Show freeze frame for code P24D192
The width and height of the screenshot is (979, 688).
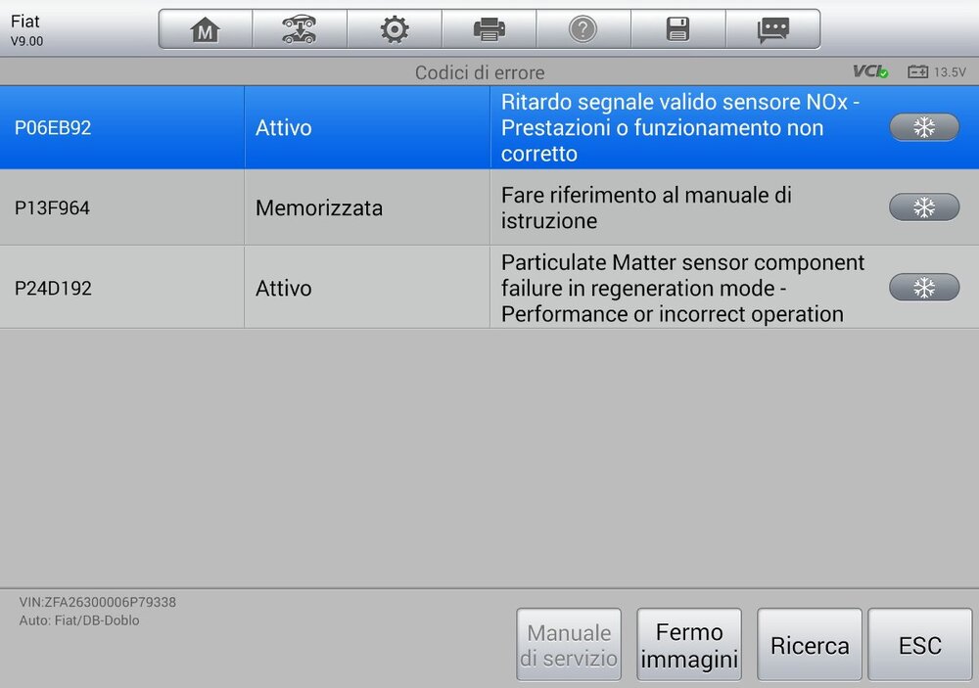[923, 288]
